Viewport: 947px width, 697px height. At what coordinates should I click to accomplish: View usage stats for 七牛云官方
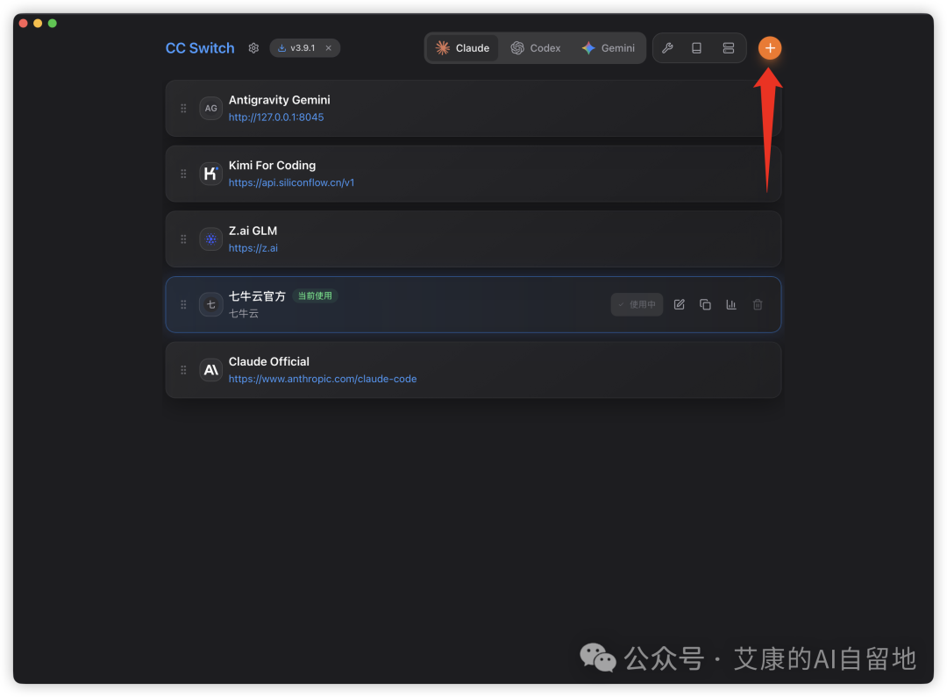point(731,305)
